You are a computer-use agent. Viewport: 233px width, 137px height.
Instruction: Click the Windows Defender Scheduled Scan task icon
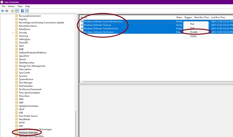point(82,29)
